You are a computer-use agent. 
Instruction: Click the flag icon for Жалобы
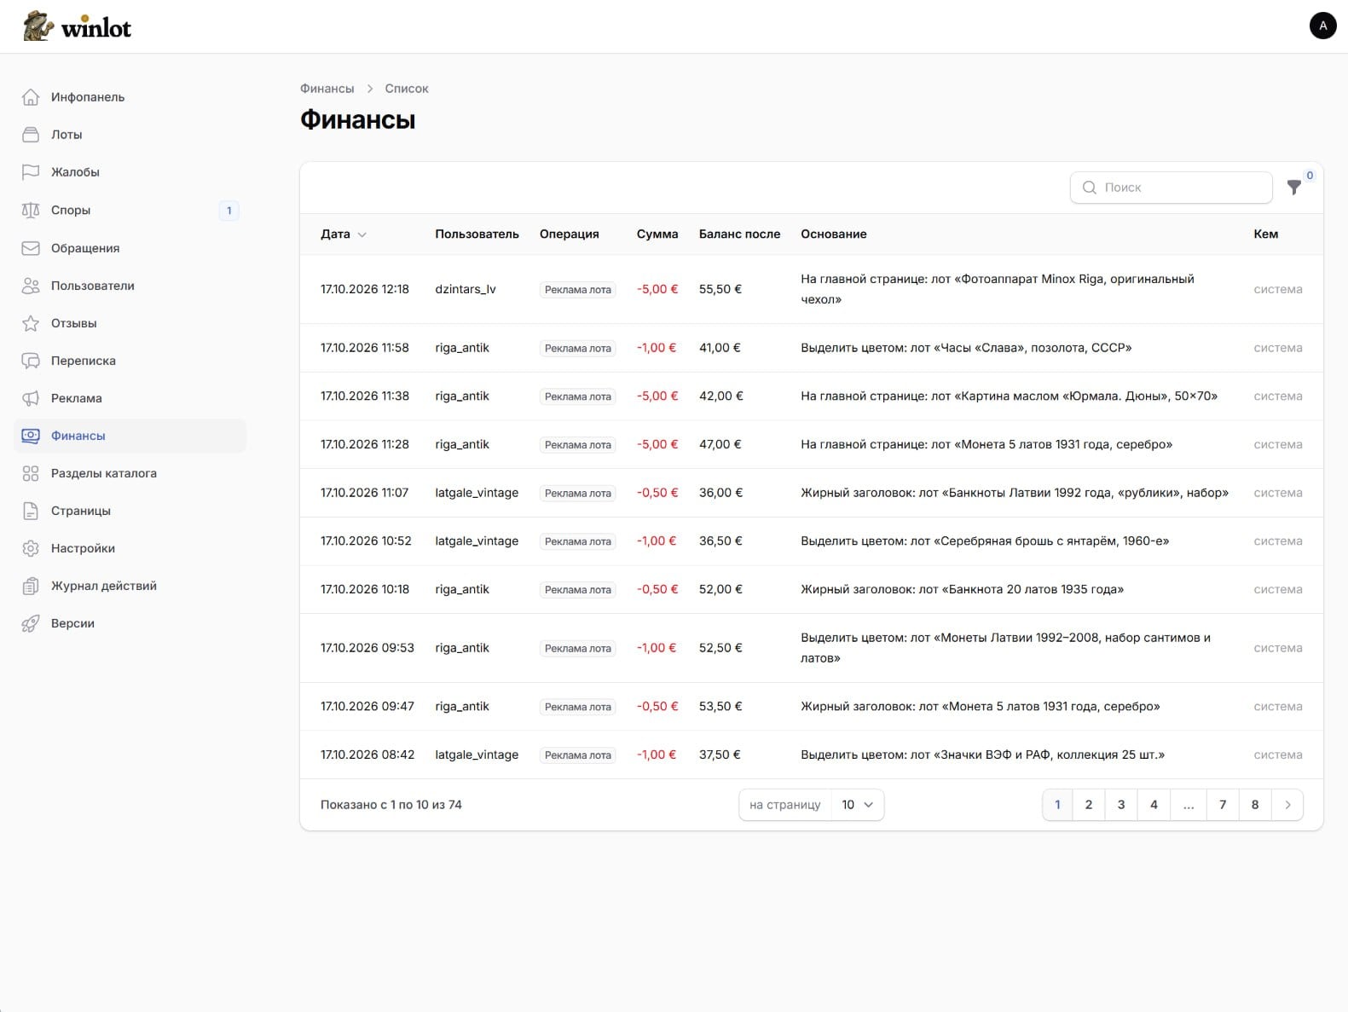31,172
